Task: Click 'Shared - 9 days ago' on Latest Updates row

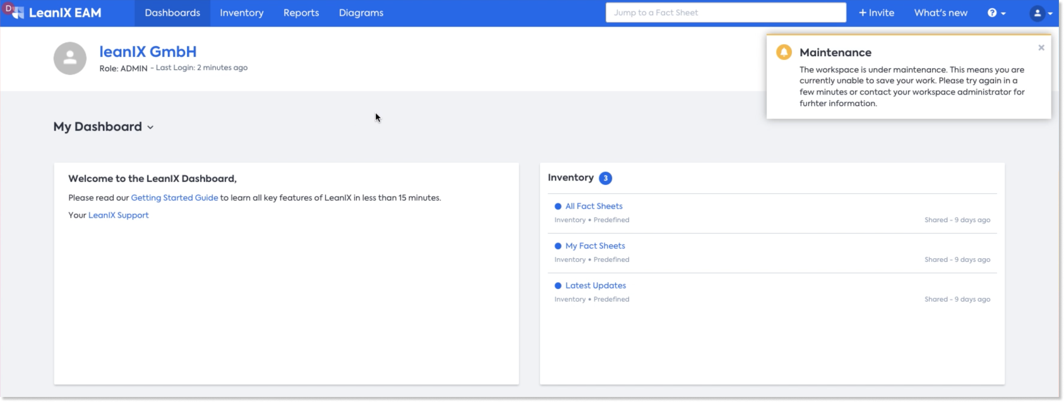Action: [957, 300]
